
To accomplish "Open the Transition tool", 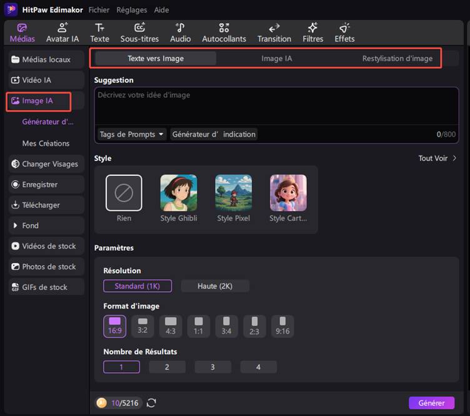I will 274,33.
